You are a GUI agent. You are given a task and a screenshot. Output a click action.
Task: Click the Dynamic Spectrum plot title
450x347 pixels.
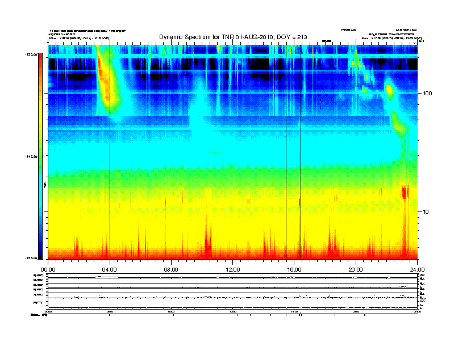[233, 37]
